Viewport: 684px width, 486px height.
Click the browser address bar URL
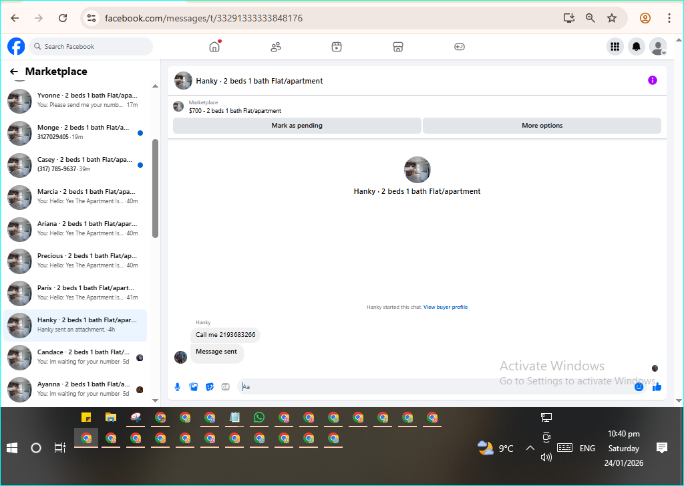pos(204,18)
